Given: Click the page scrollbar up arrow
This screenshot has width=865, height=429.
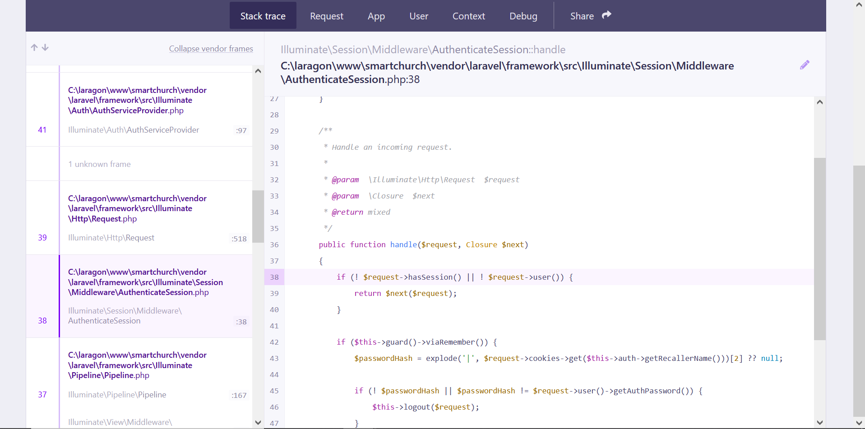Looking at the screenshot, I should 859,5.
